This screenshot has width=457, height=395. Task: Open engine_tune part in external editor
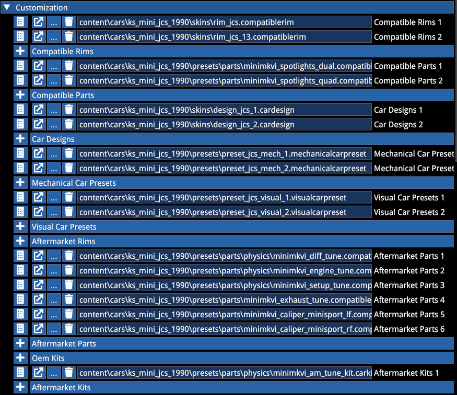pos(39,270)
